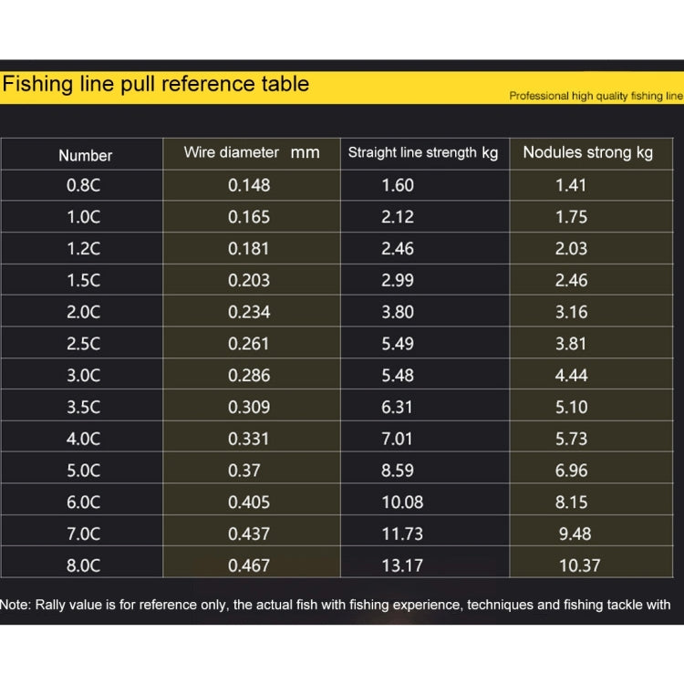This screenshot has height=684, width=684.
Task: Select the 0.8C row label
Action: coord(83,185)
